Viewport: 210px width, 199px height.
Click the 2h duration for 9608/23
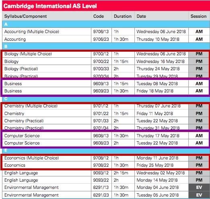pos(116,143)
